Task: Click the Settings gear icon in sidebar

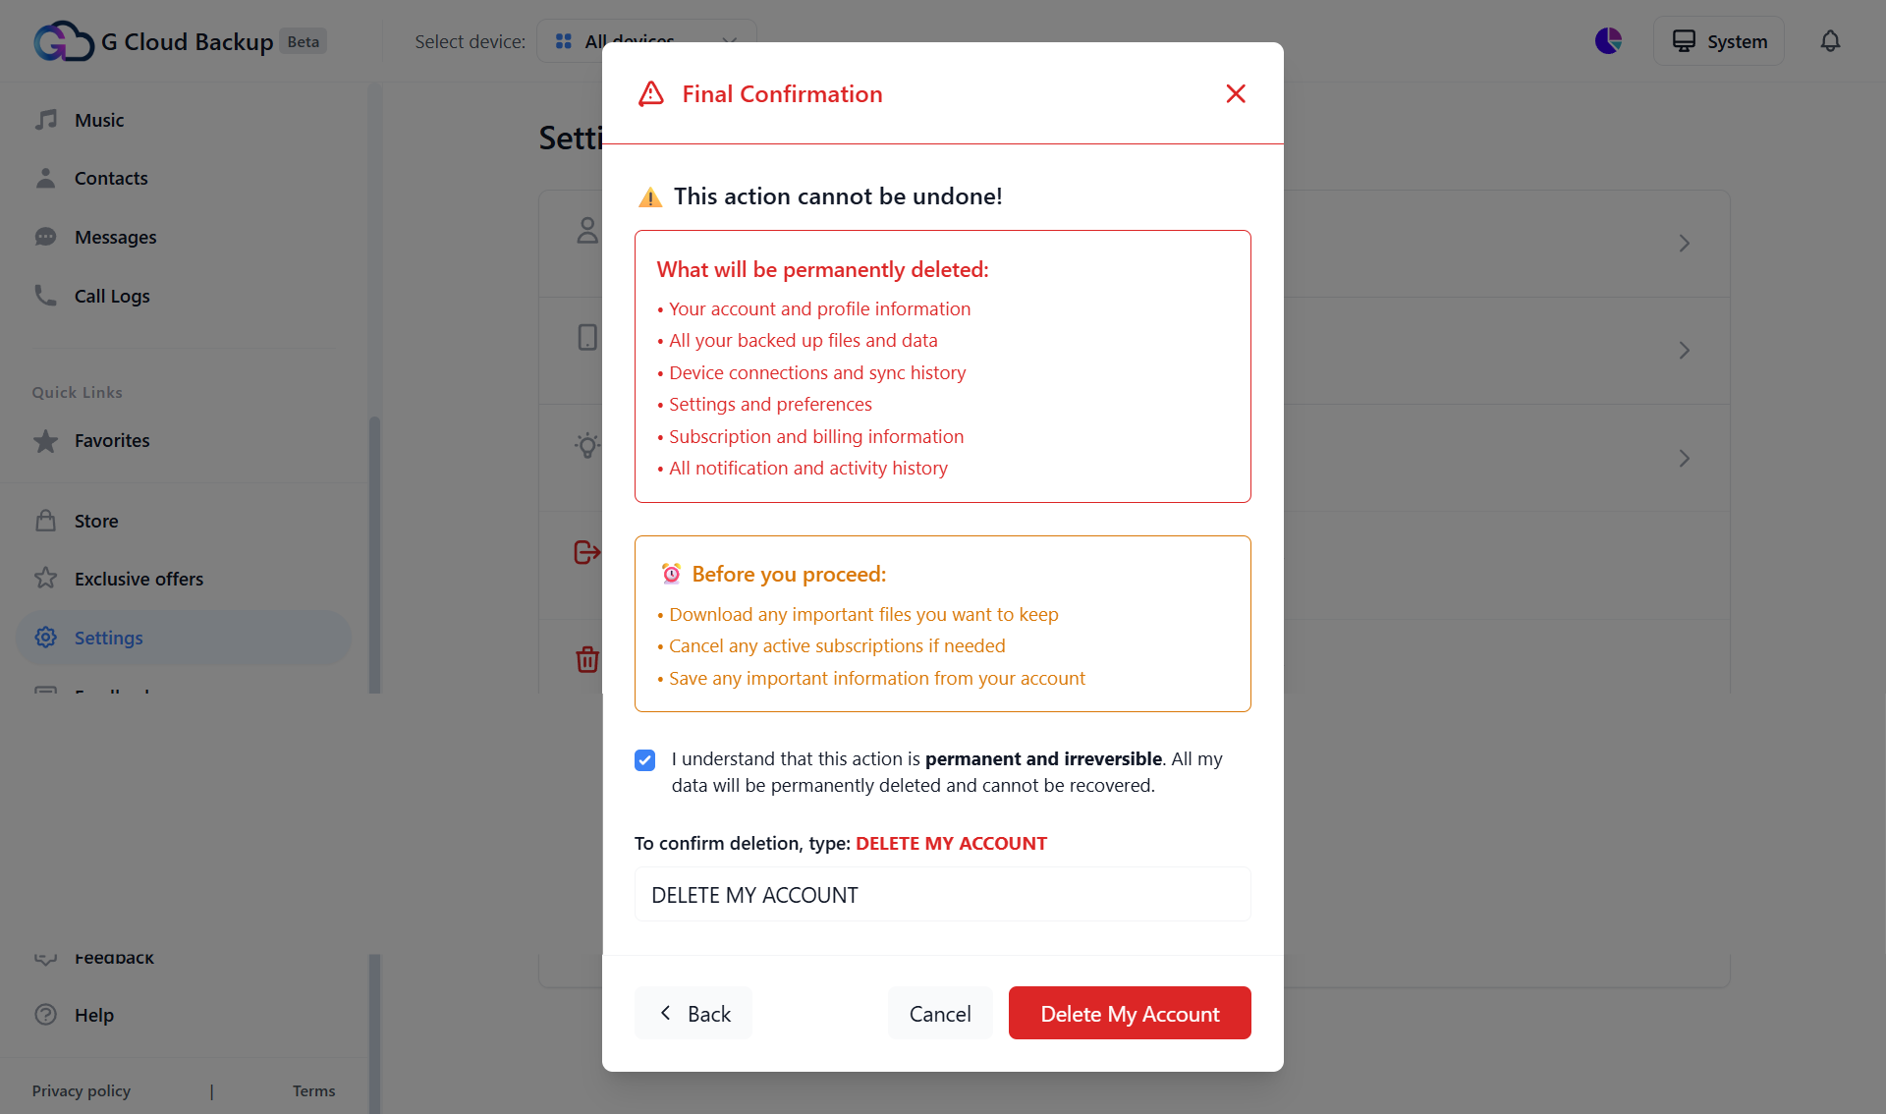Action: point(45,638)
